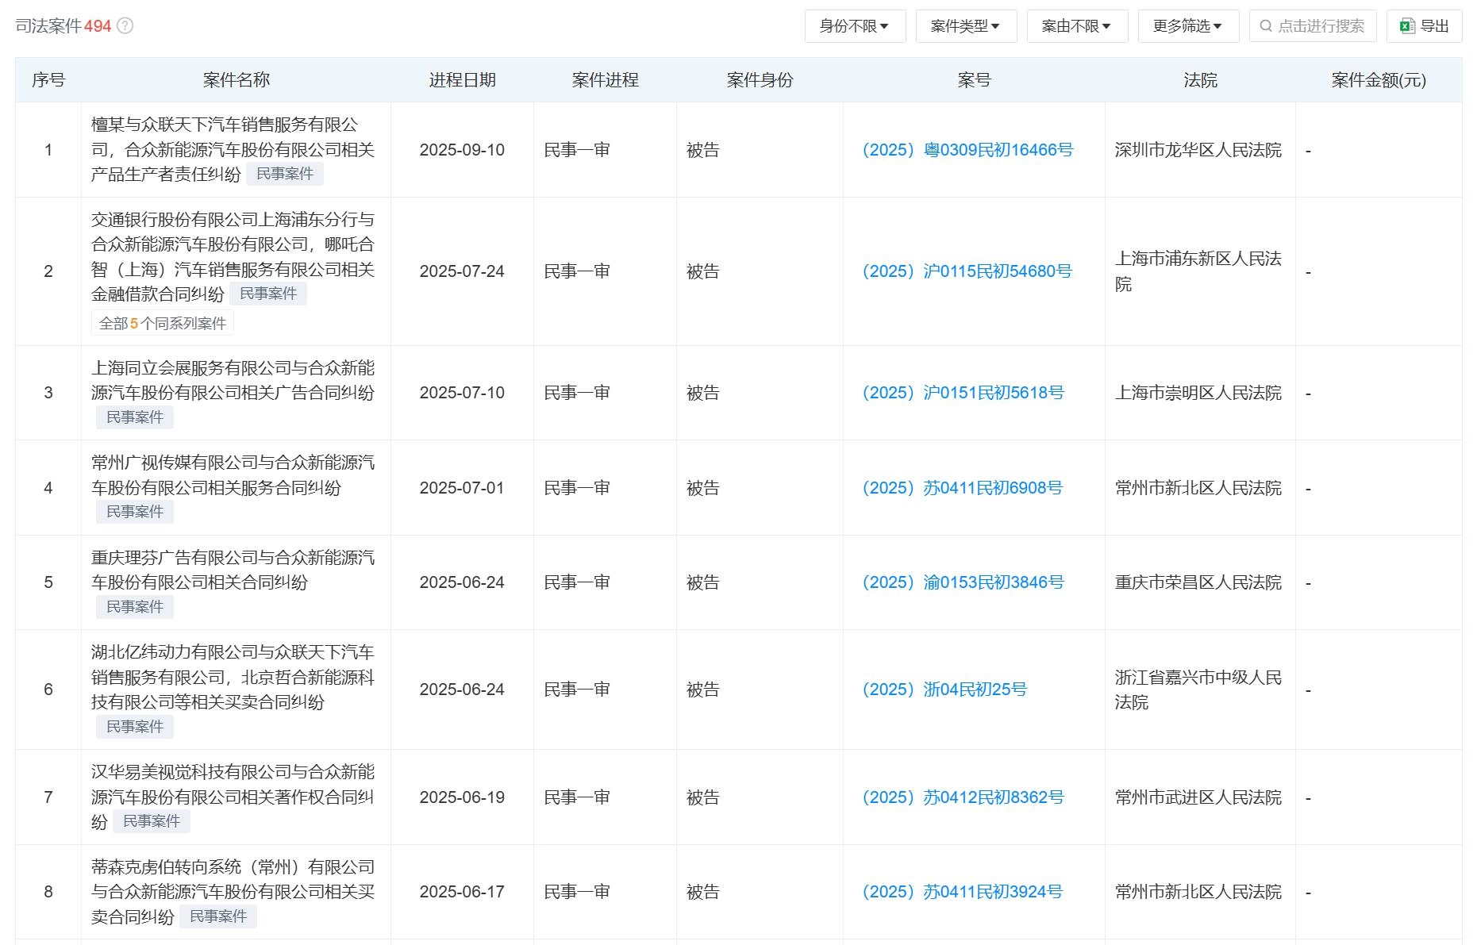
Task: Click the date 2025-06-19
Action: point(462,797)
